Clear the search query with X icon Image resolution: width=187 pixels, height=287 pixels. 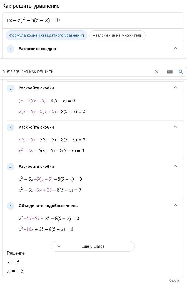point(157,72)
